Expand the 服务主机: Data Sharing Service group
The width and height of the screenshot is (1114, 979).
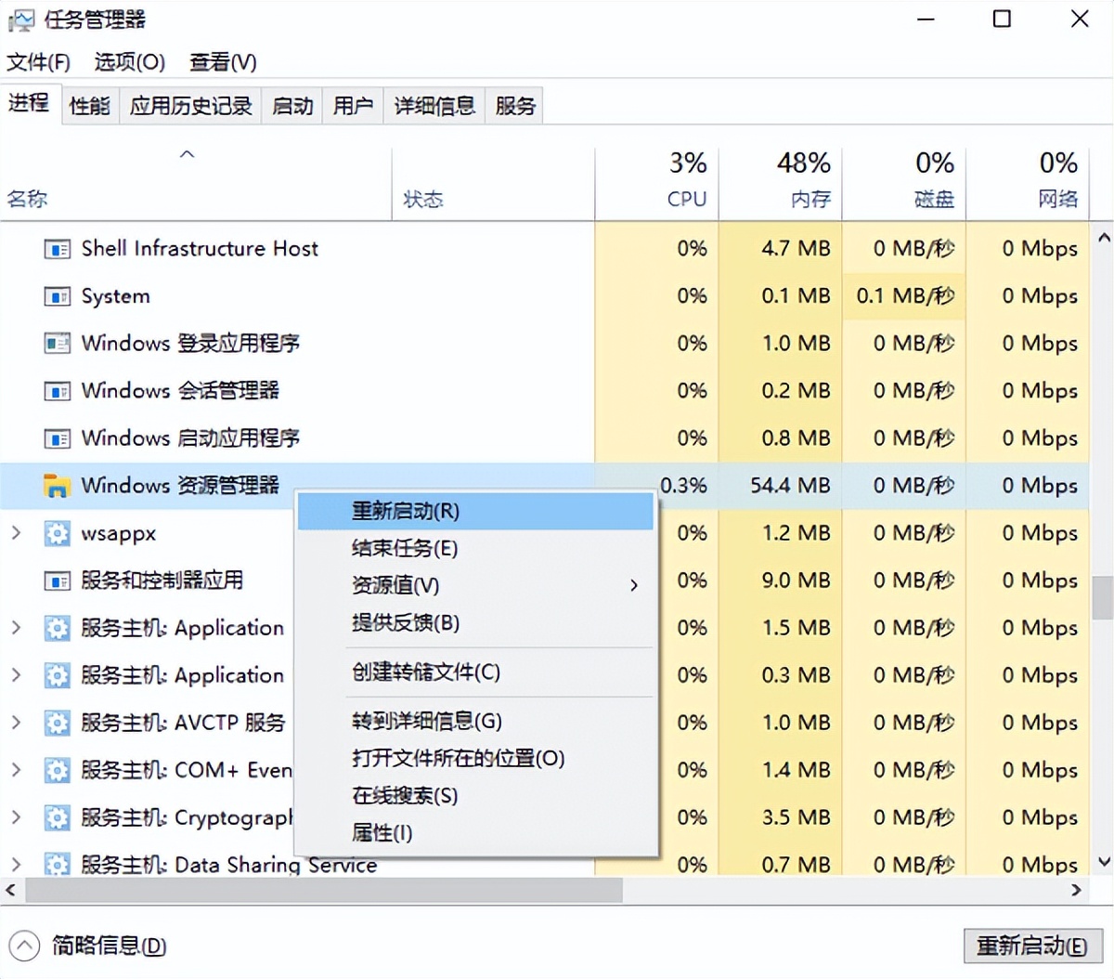16,865
